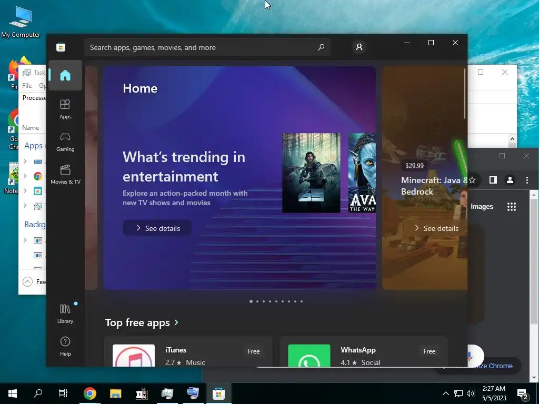Open Task View from the taskbar

point(63,393)
